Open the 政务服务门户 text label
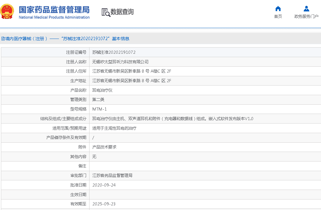The width and height of the screenshot is (321, 210). (306, 17)
